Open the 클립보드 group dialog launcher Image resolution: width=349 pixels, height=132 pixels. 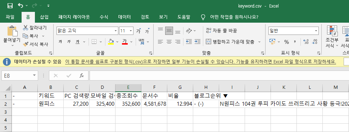coord(51,53)
